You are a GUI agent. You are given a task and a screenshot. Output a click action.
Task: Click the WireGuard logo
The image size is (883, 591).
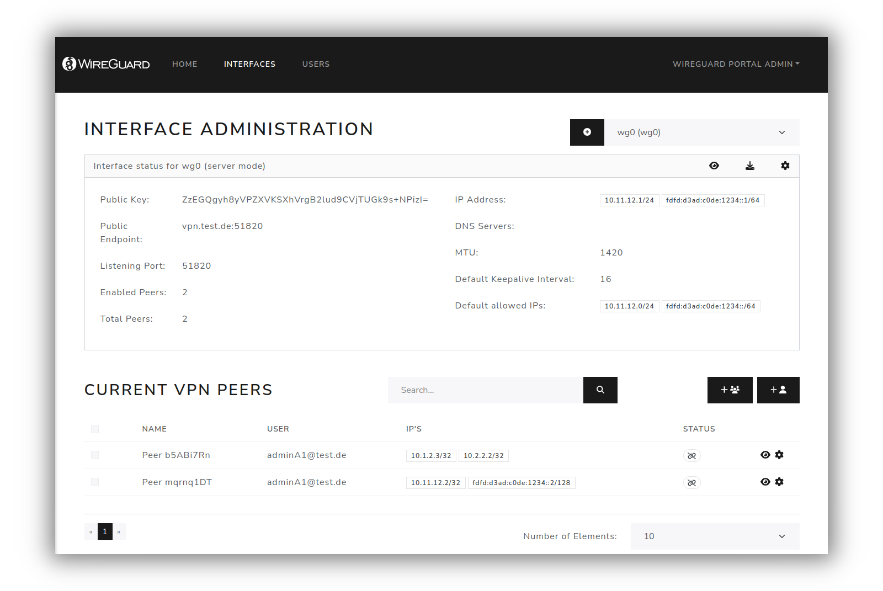(x=106, y=64)
